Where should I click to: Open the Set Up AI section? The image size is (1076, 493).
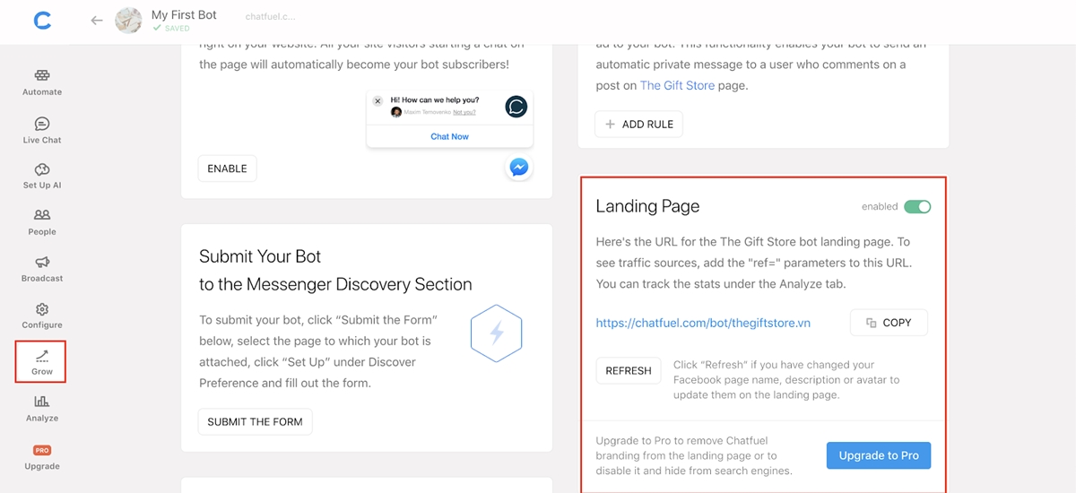tap(42, 176)
